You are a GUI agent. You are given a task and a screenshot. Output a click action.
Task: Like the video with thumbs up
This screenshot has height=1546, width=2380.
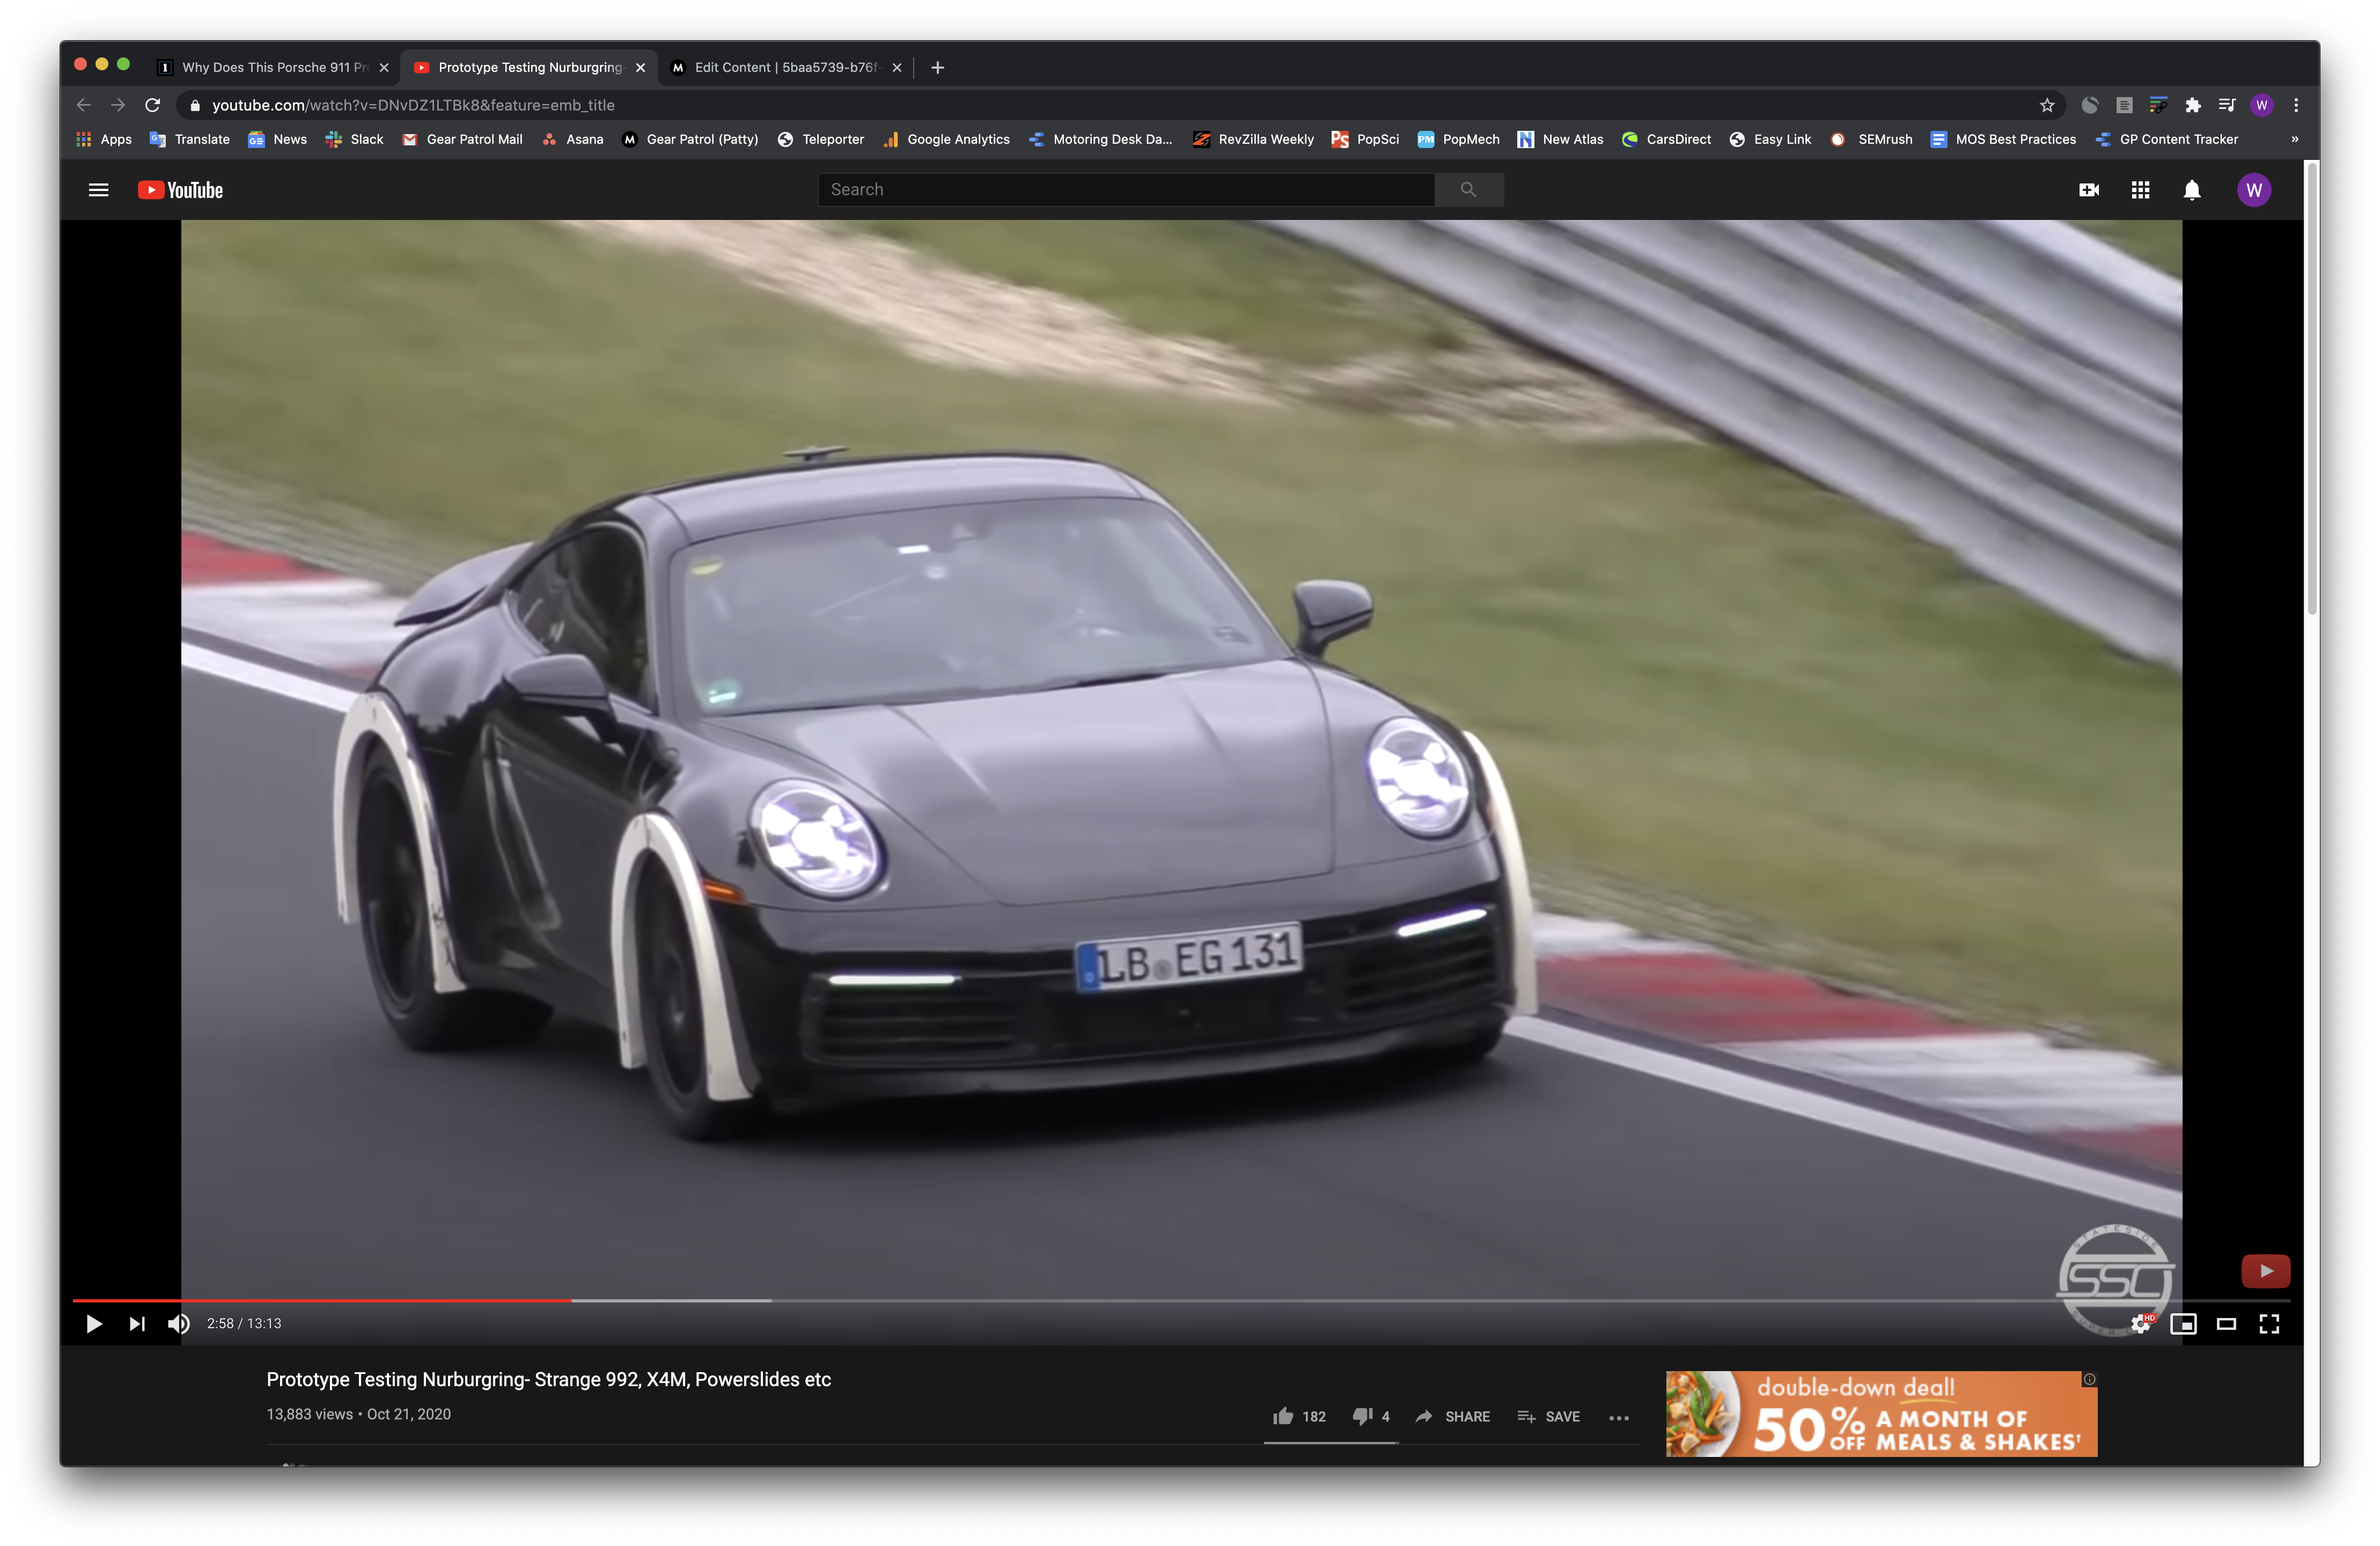click(x=1283, y=1416)
